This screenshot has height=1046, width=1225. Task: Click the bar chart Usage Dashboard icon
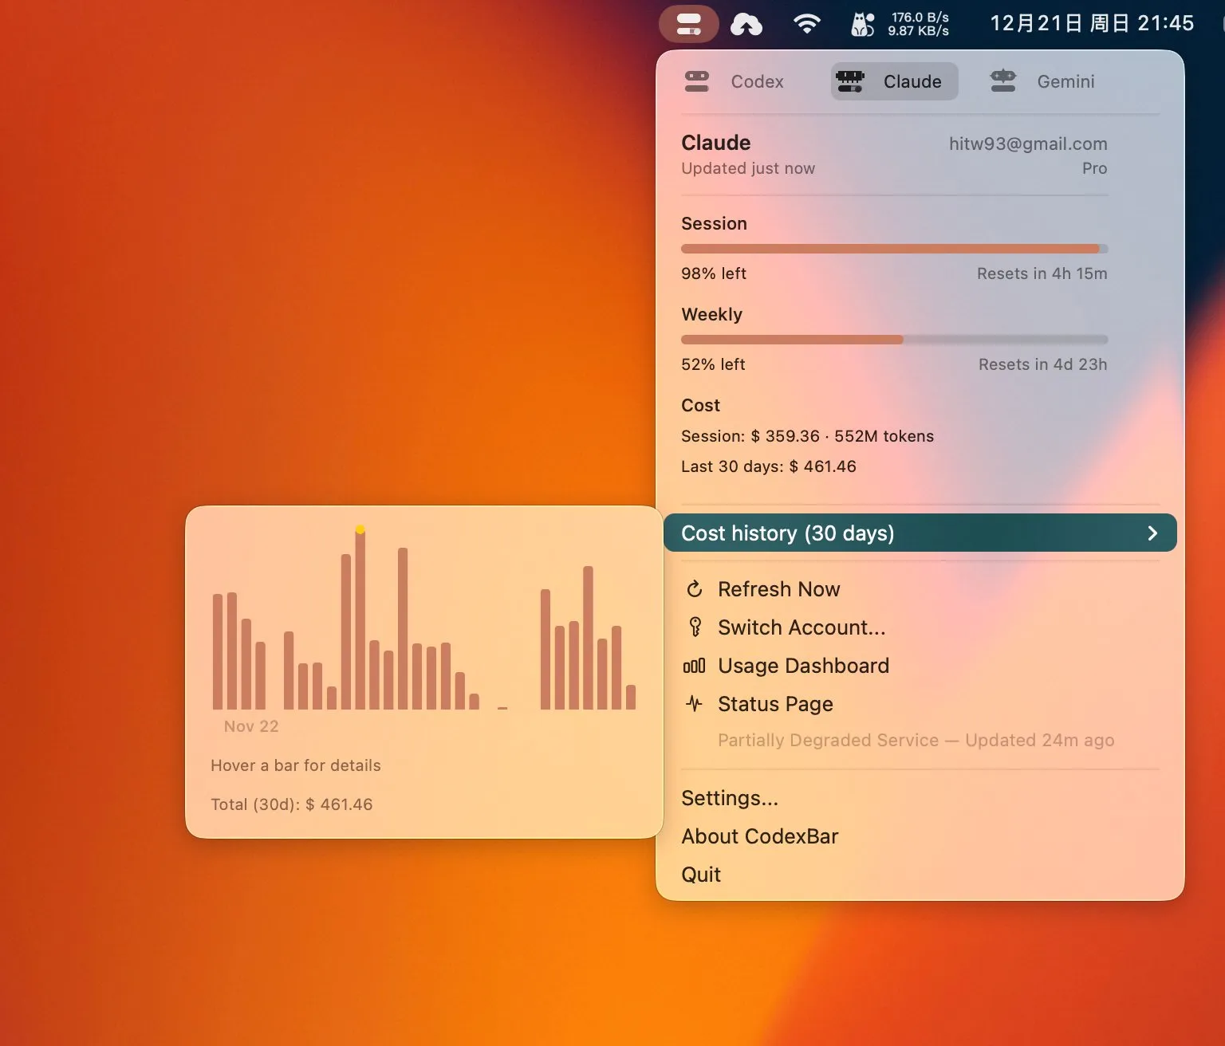click(695, 666)
